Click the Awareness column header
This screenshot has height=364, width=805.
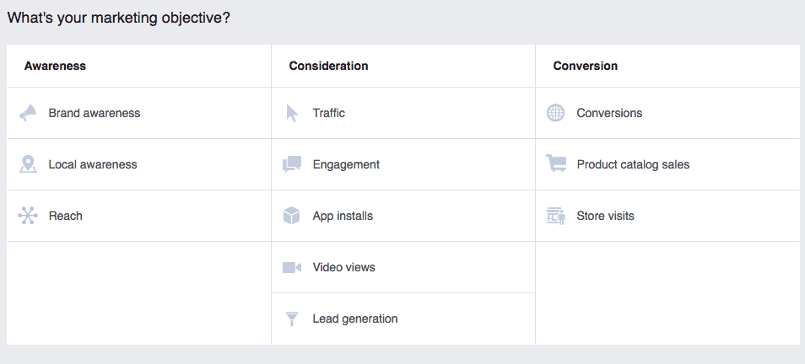click(55, 66)
